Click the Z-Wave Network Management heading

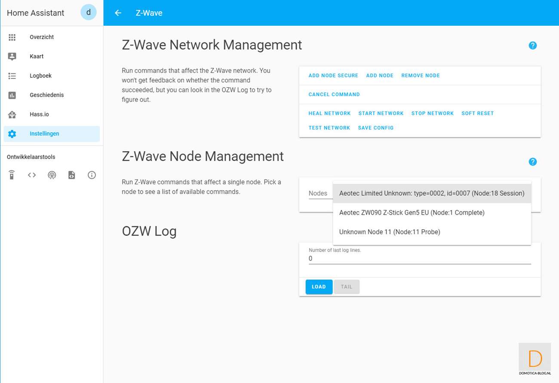click(212, 45)
